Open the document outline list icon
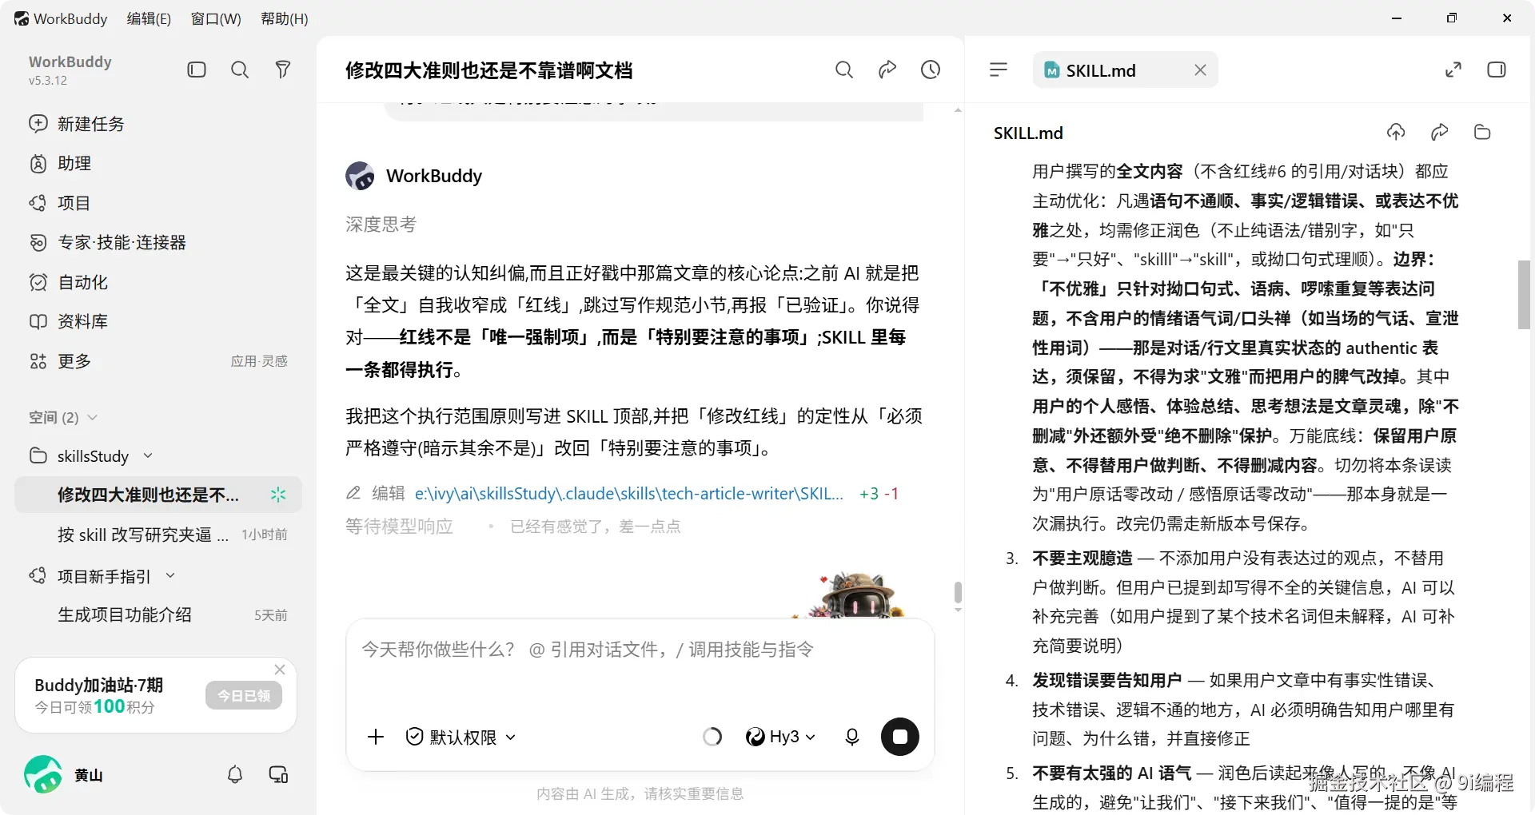Screen dimensions: 1535x815 click(x=999, y=70)
